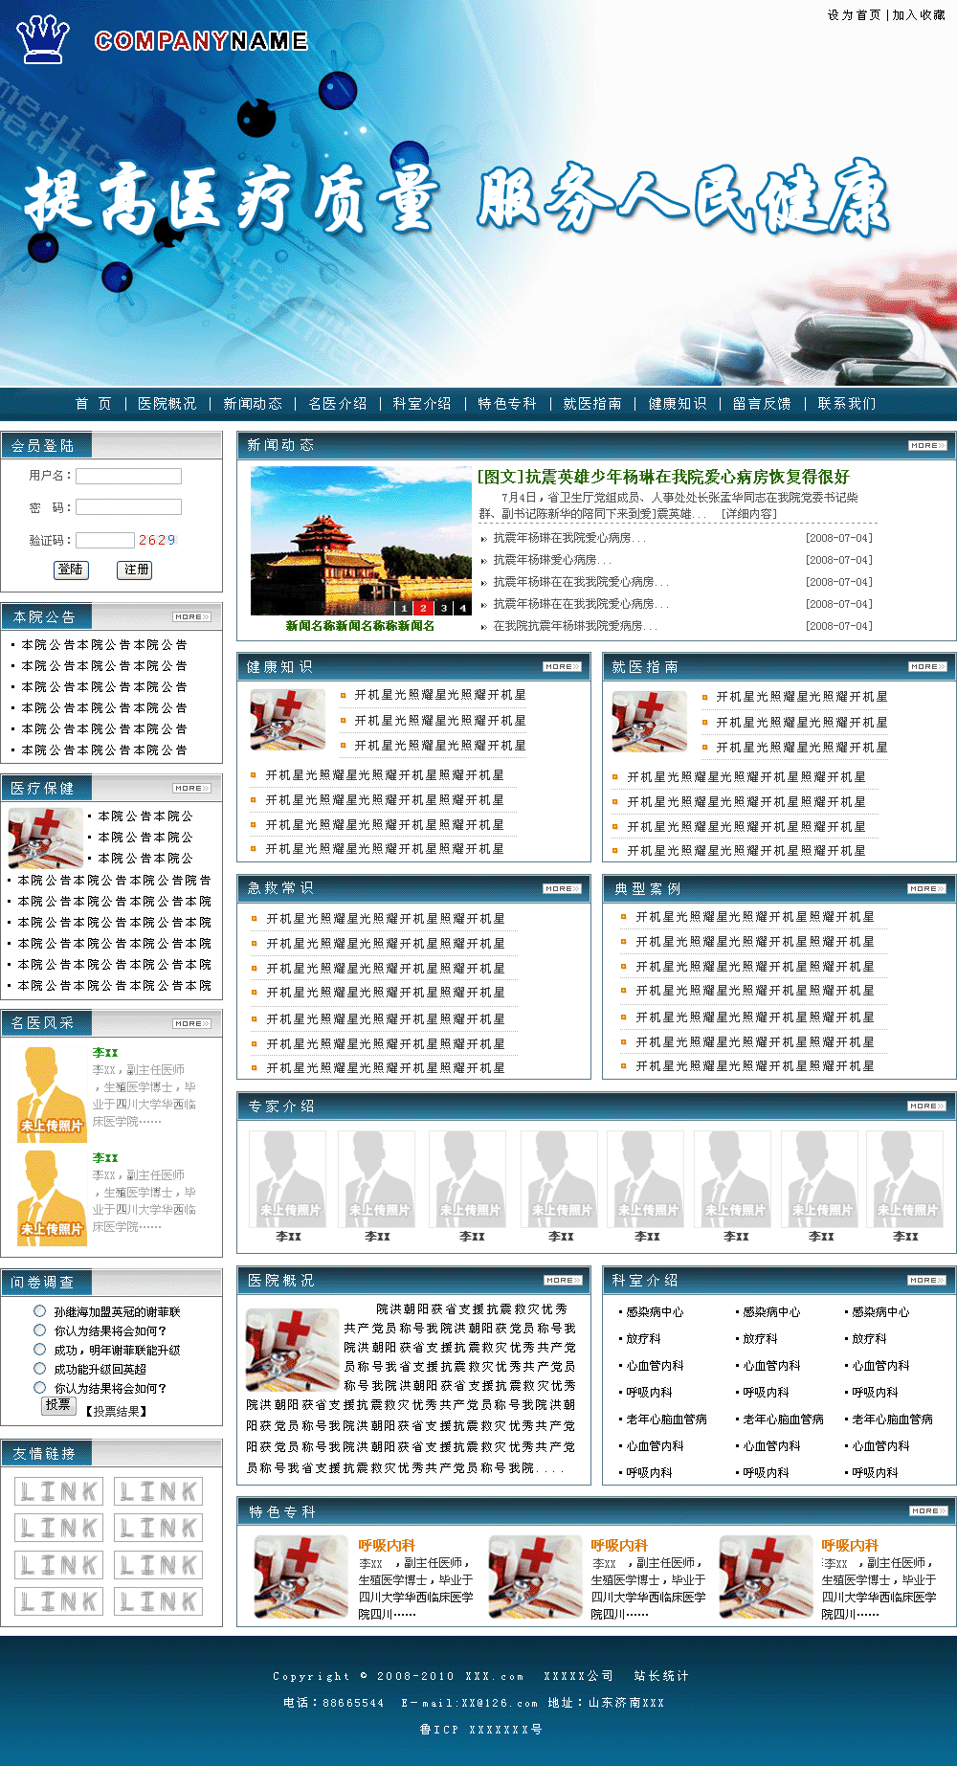The width and height of the screenshot is (957, 1766).
Task: Open MORE in the 名医风采 panel
Action: click(x=192, y=1023)
